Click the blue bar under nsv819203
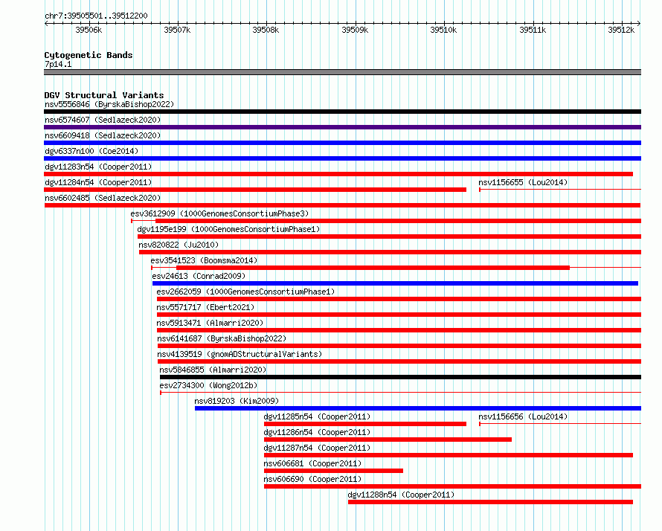This screenshot has width=662, height=531. (x=418, y=408)
